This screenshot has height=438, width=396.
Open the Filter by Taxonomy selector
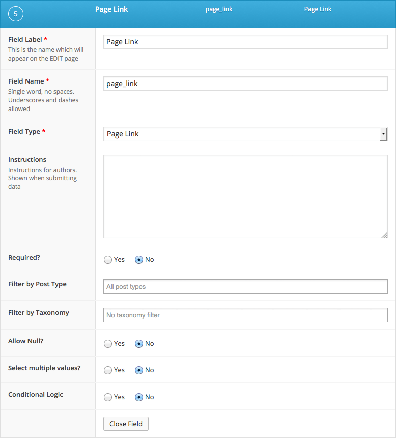[x=245, y=315]
